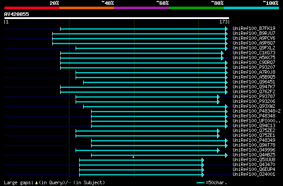Open UniRef100_A5B9Q5 label
The height and width of the screenshot is (186, 283).
click(254, 77)
